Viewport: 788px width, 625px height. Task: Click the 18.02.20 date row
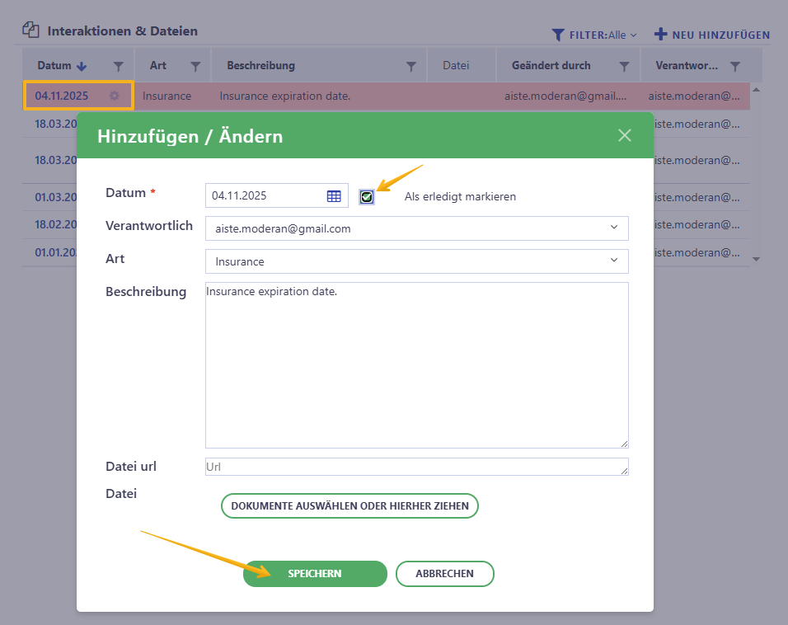tap(56, 224)
